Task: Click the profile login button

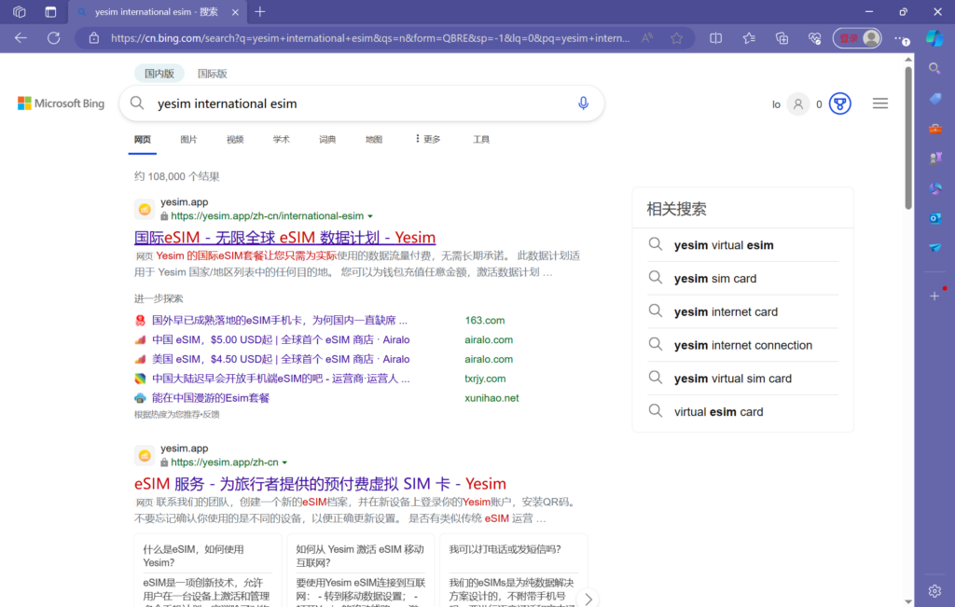Action: (x=858, y=37)
